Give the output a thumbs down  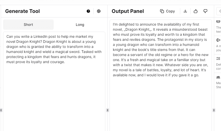[x=205, y=11]
